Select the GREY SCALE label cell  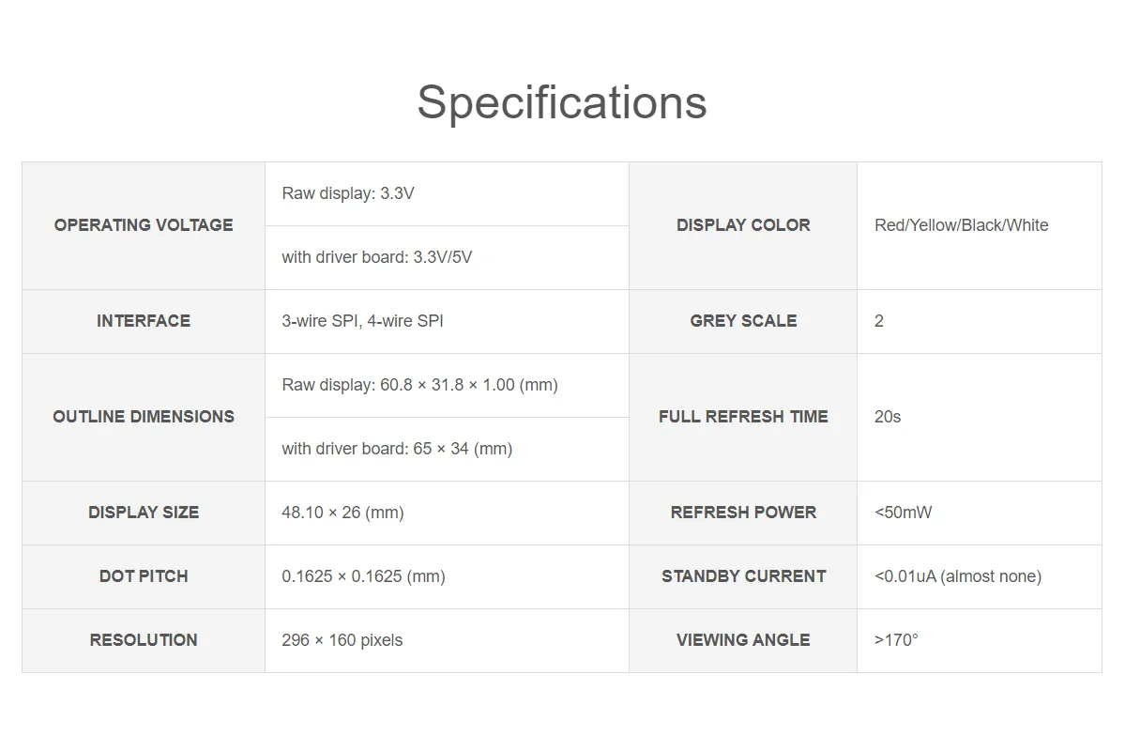743,321
